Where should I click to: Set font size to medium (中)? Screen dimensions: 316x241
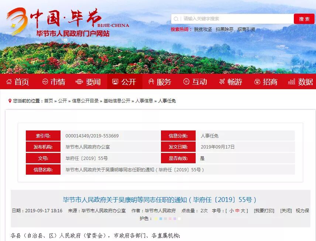[x=237, y=211]
